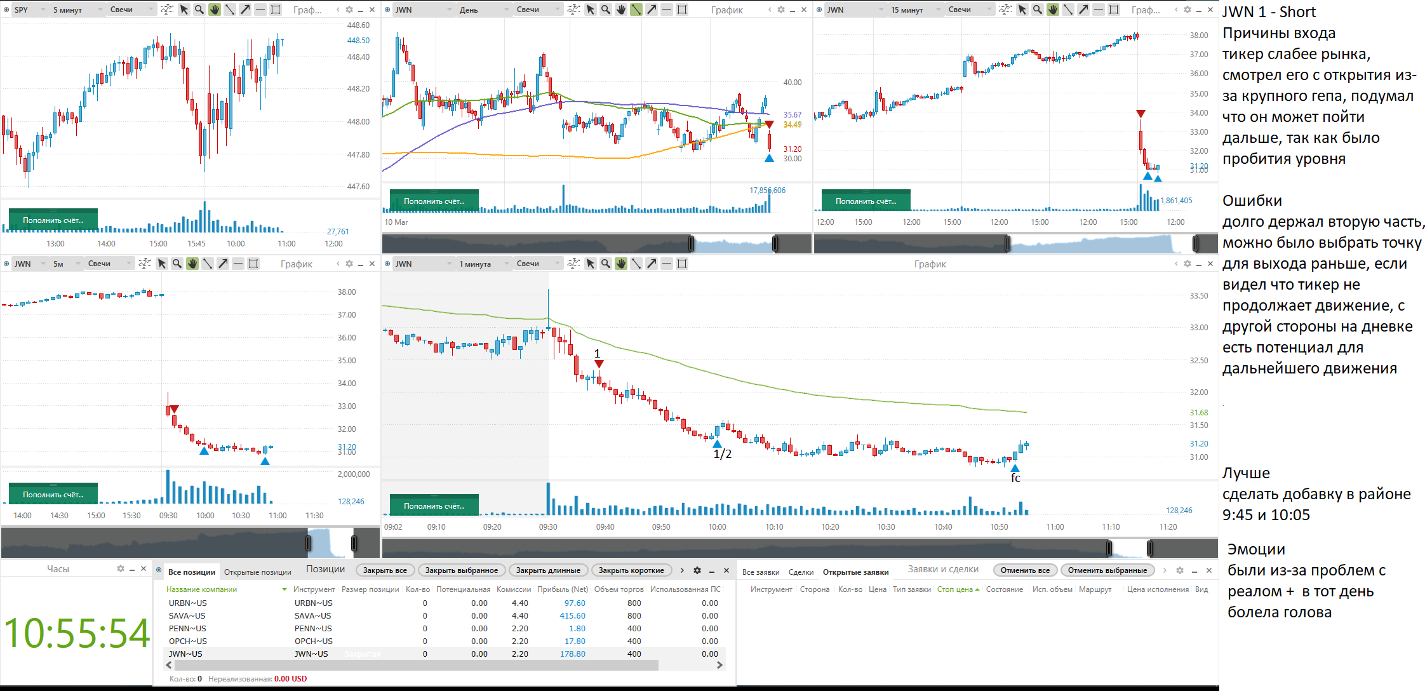Switch to Сделки tab
1425x691 pixels.
(801, 572)
